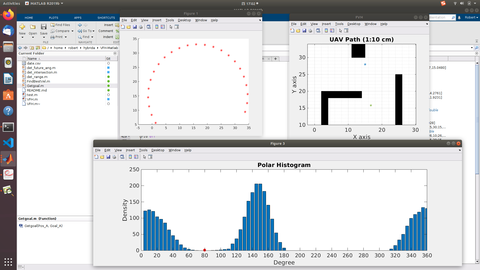This screenshot has width=480, height=270.
Task: Click Indent button in ribbon
Action: click(x=108, y=37)
